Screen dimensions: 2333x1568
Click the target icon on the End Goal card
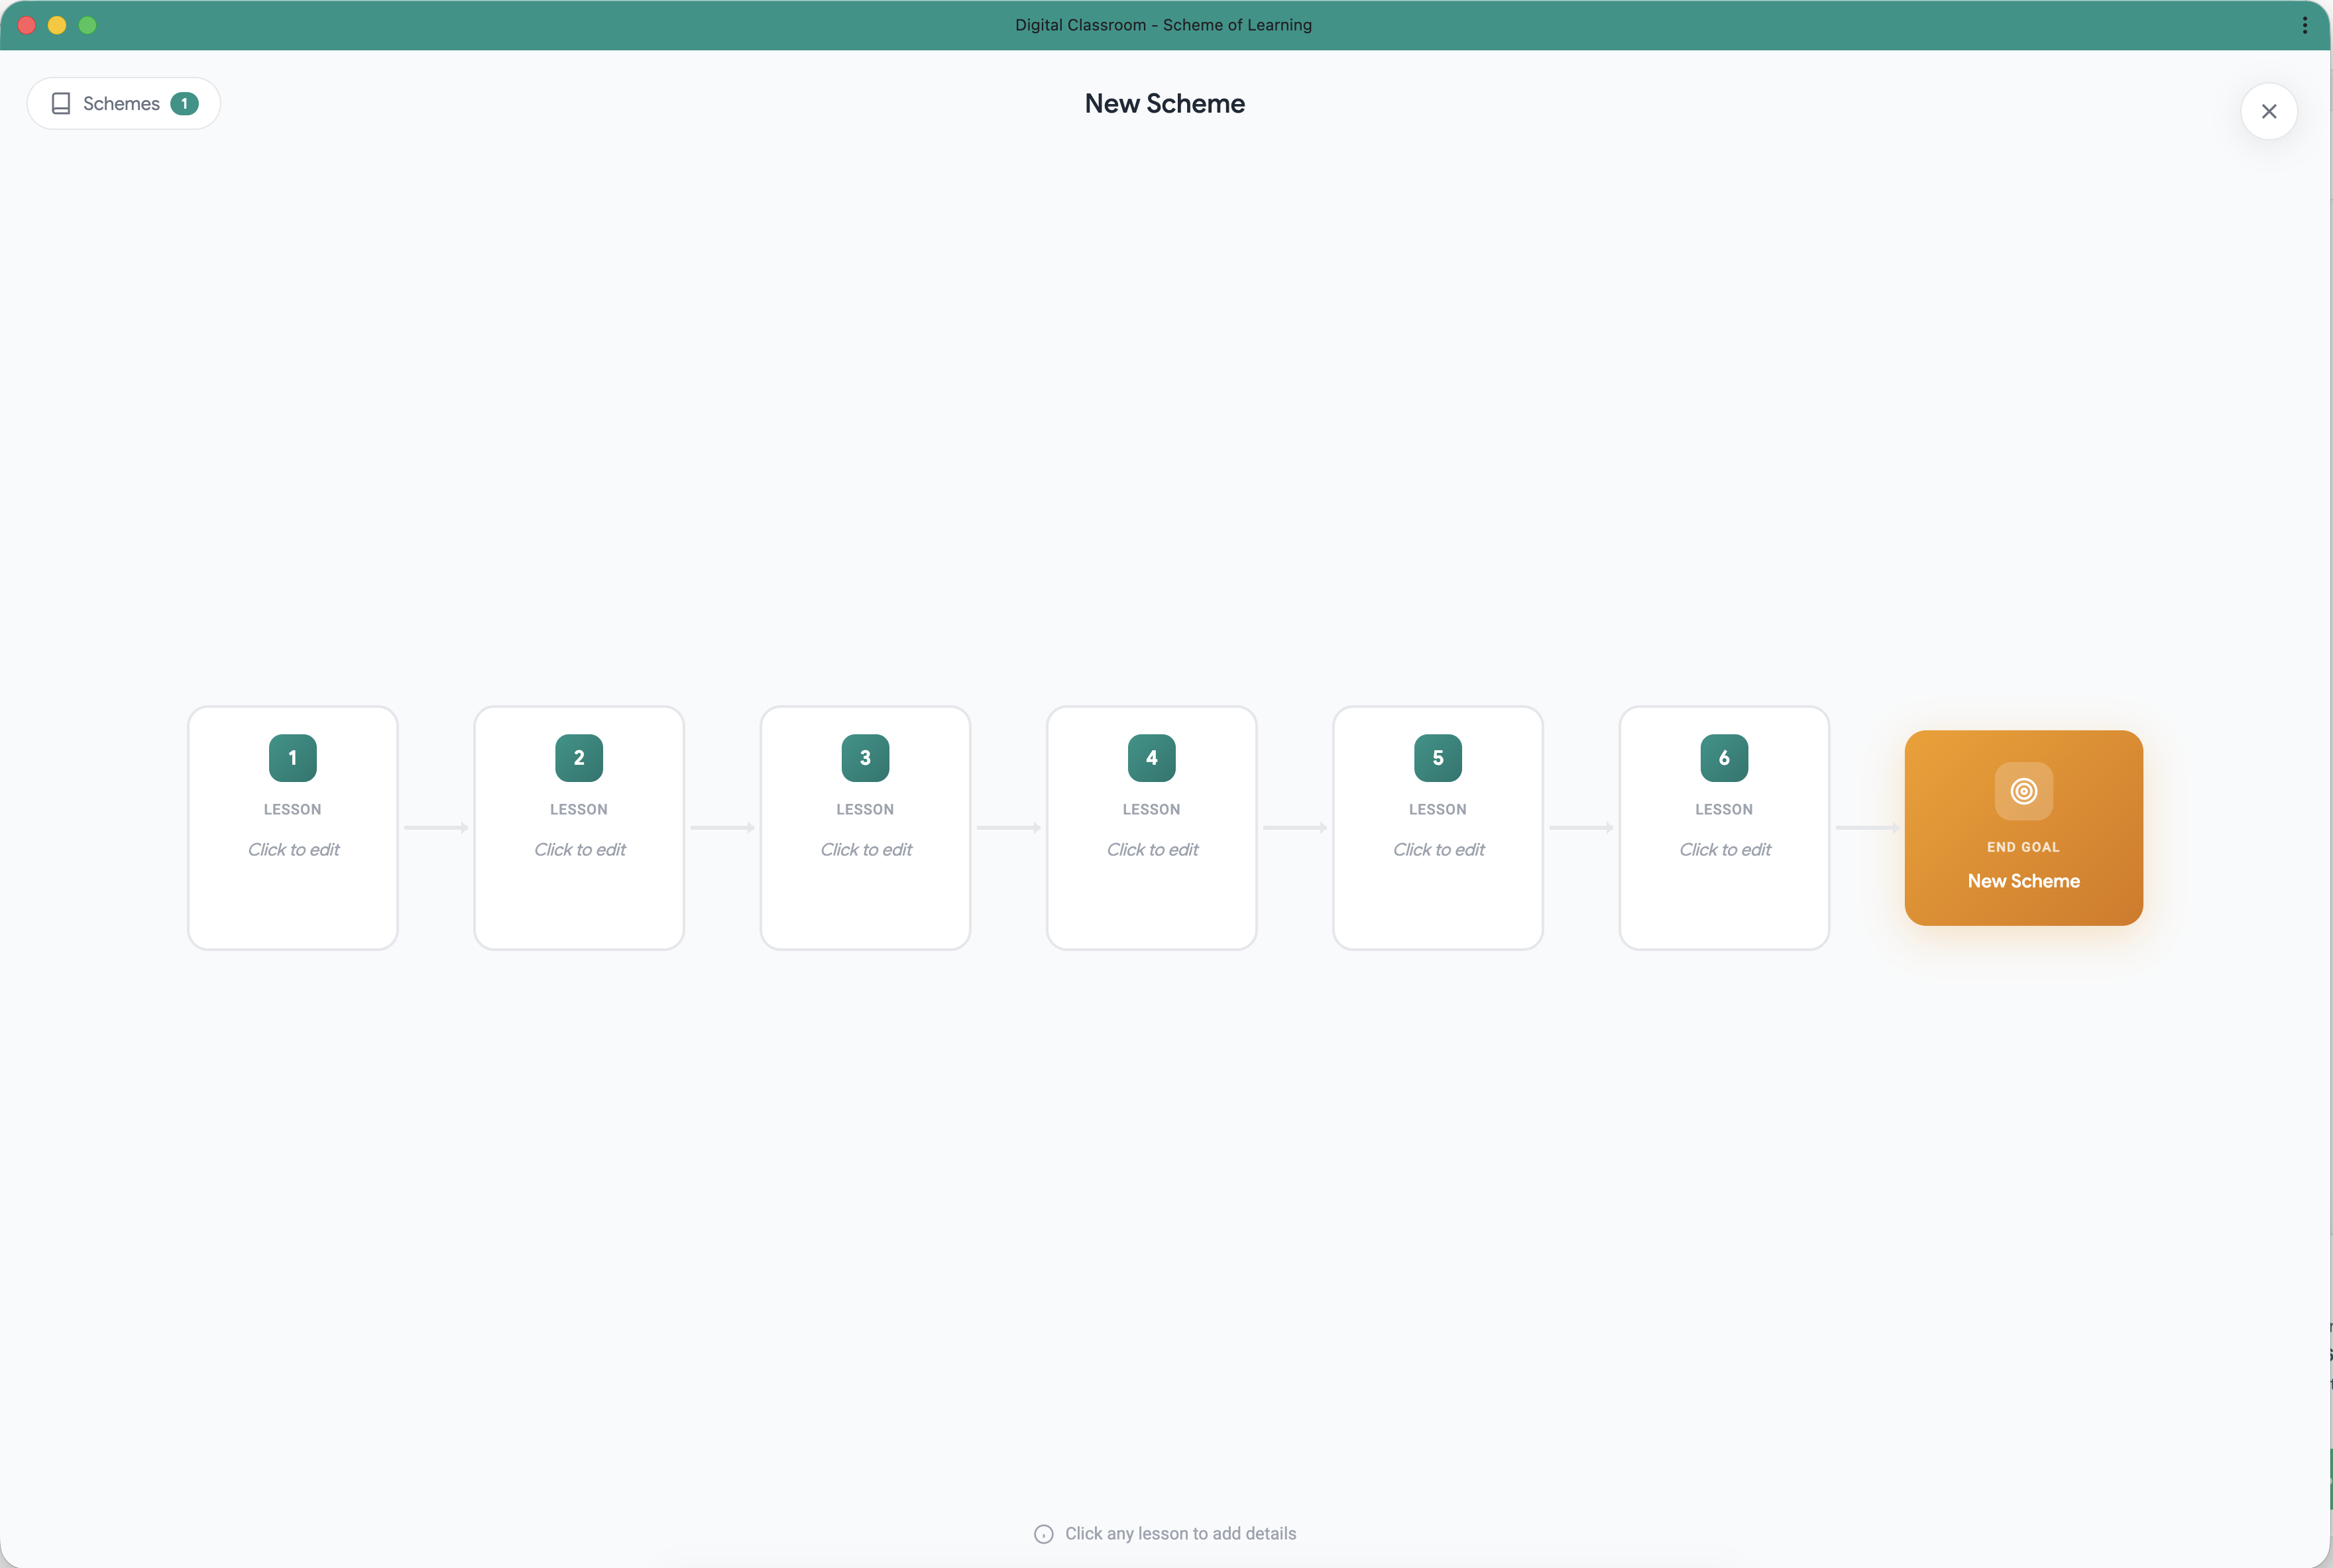pyautogui.click(x=2023, y=792)
